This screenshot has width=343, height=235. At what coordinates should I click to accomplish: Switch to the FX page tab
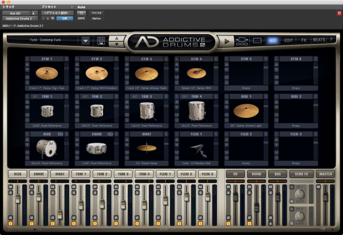point(303,40)
